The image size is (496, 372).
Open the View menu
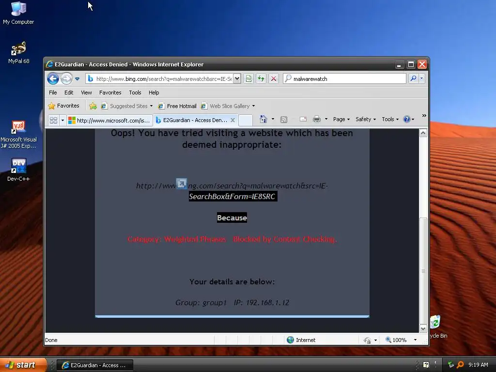(86, 93)
